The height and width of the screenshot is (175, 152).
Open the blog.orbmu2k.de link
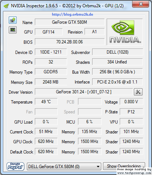click(x=73, y=15)
